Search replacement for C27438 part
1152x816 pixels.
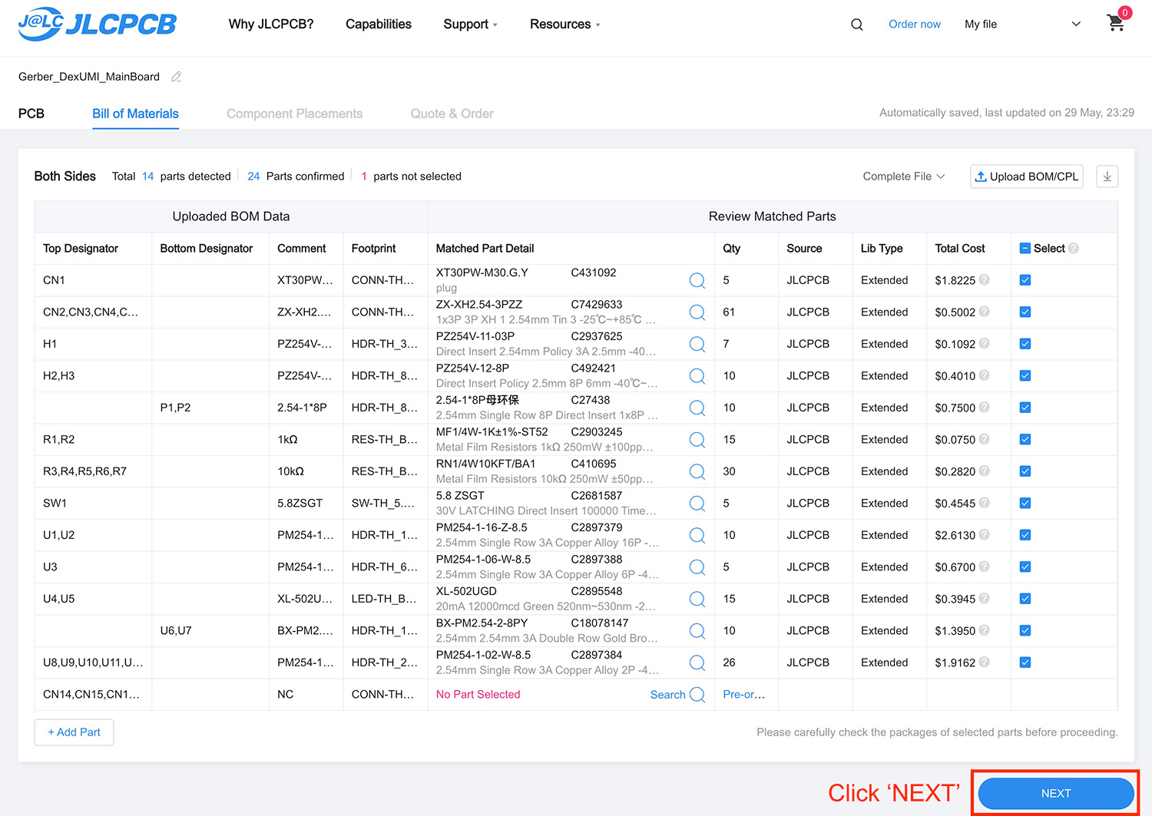click(697, 408)
